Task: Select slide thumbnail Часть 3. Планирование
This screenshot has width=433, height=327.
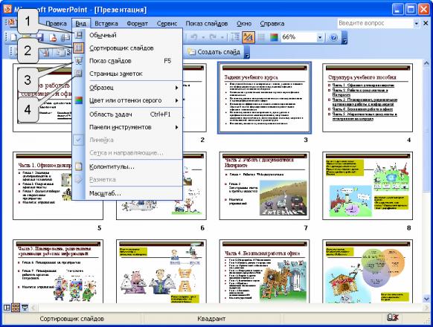Action: (58, 271)
